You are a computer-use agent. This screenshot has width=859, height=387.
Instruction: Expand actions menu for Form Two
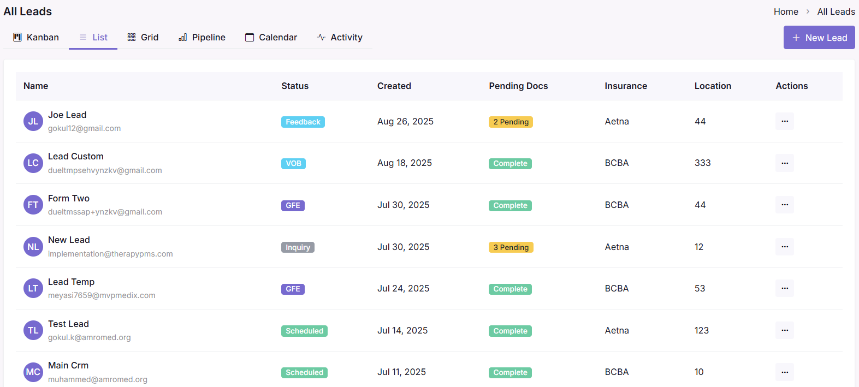tap(785, 205)
